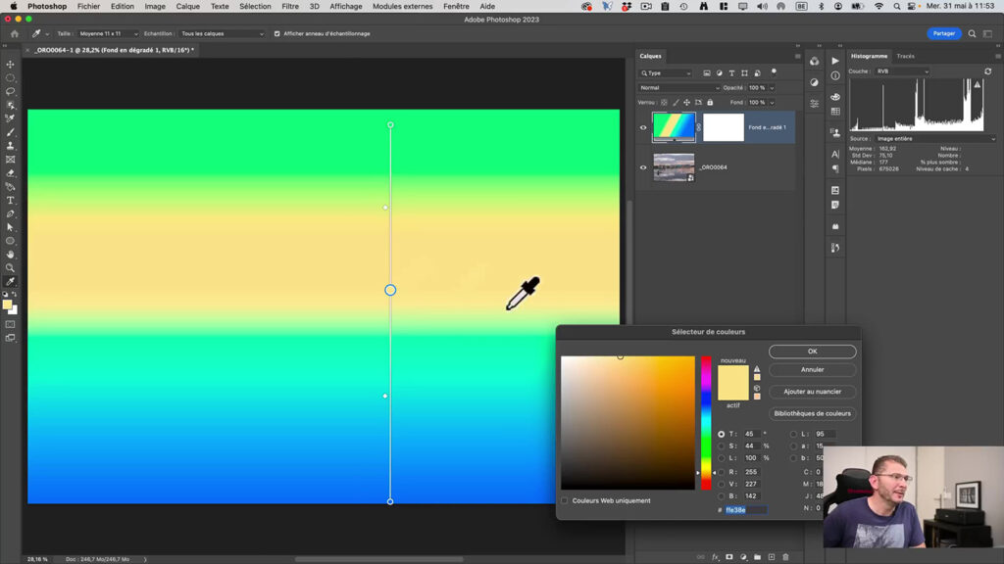The width and height of the screenshot is (1004, 564).
Task: Click the Annuler button
Action: point(812,369)
